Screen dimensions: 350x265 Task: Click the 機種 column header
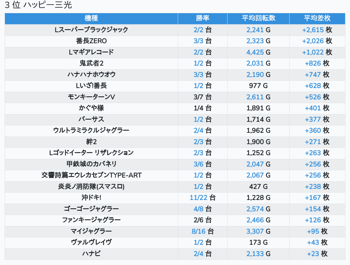click(x=91, y=18)
